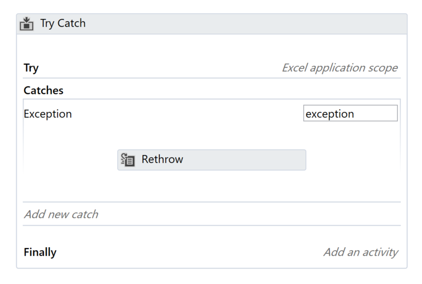Click empty catch body right of Rethrow box

(x=353, y=160)
